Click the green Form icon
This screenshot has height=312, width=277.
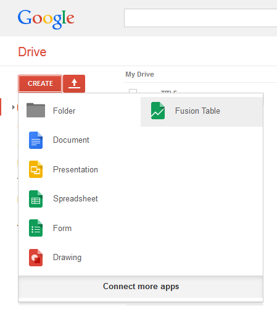(x=36, y=228)
